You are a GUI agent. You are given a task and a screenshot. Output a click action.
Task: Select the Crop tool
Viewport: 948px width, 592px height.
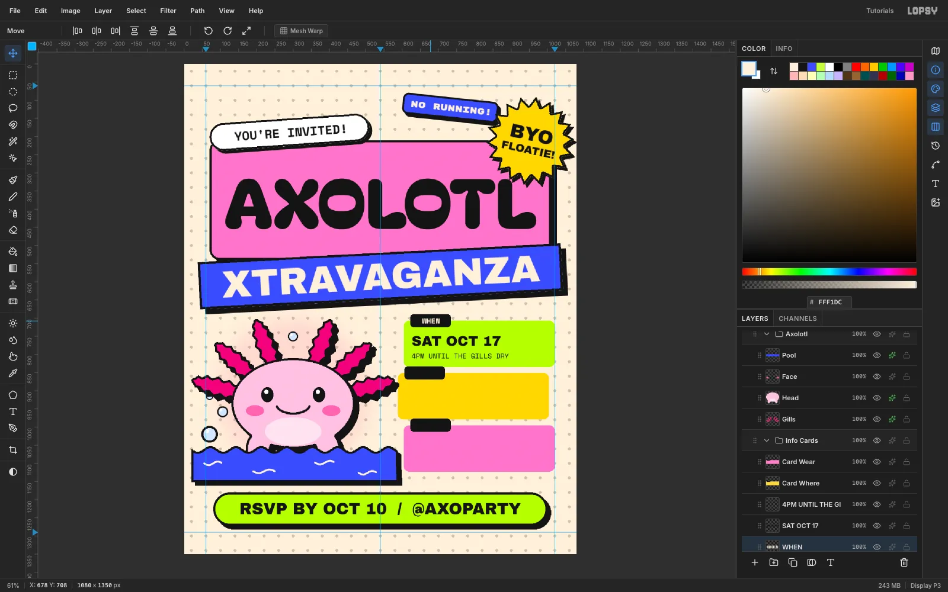(x=13, y=450)
